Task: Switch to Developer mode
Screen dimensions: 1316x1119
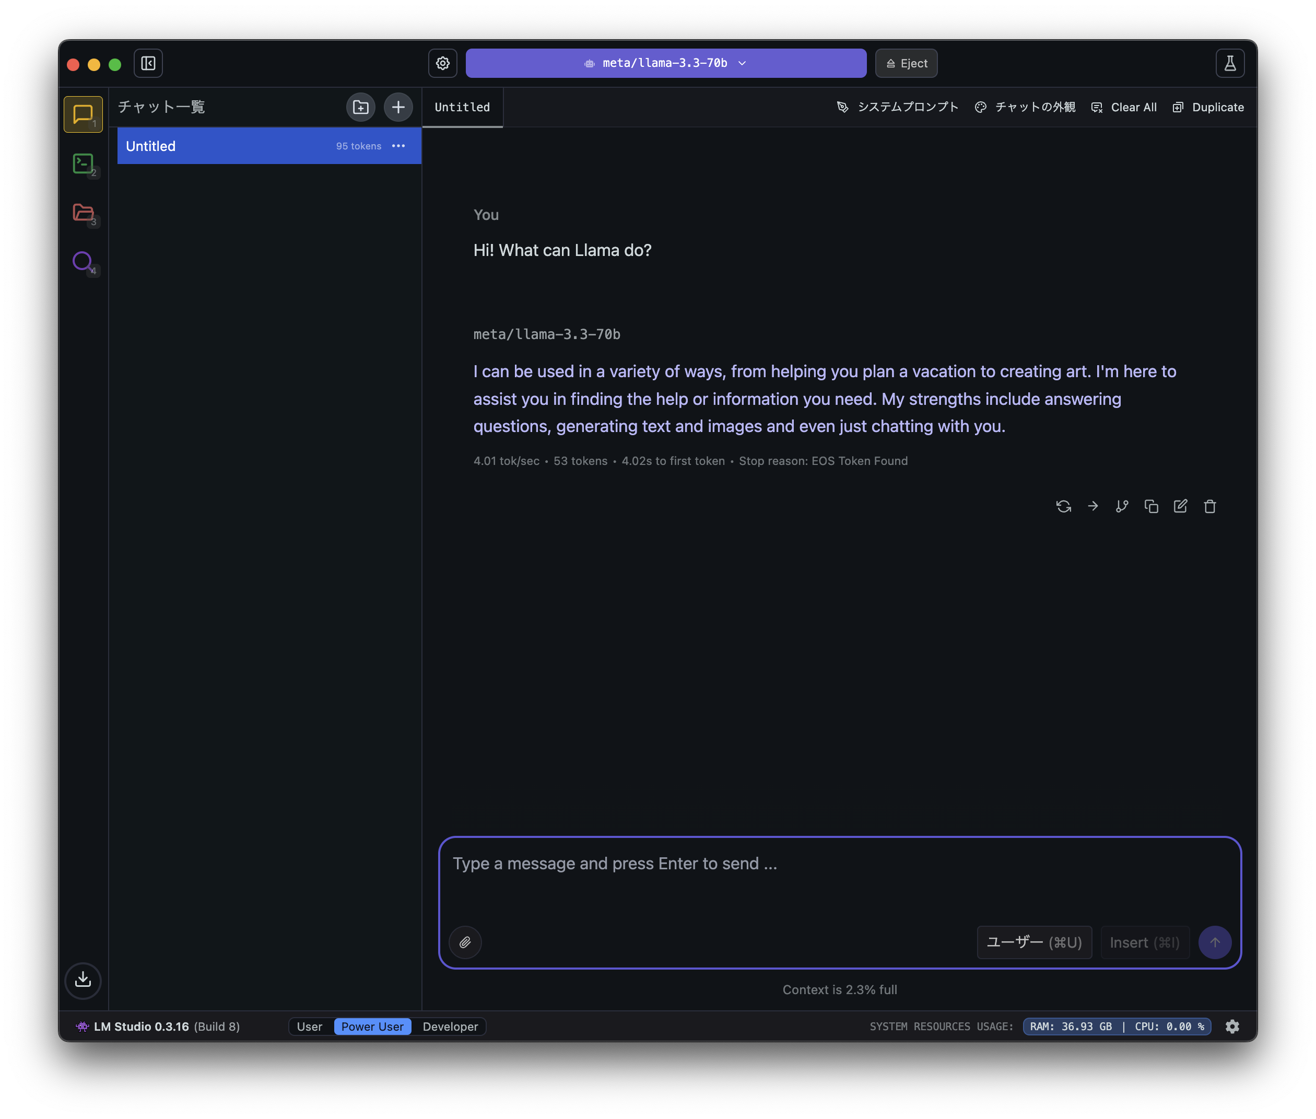Action: 450,1027
